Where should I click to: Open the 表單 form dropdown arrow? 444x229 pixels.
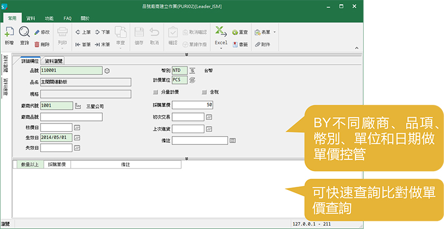coord(275,32)
